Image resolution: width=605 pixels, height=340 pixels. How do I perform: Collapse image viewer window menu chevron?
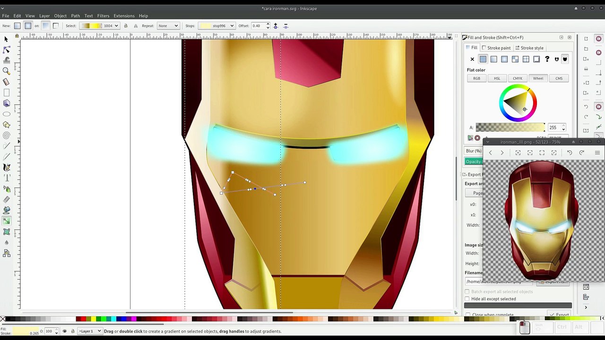488,142
